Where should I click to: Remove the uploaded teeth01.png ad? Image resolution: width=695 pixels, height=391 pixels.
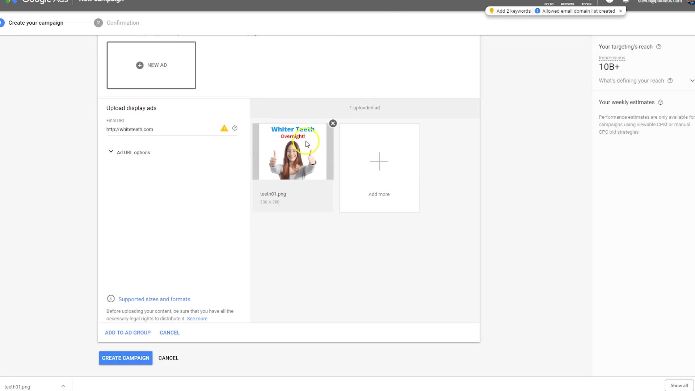[x=333, y=123]
